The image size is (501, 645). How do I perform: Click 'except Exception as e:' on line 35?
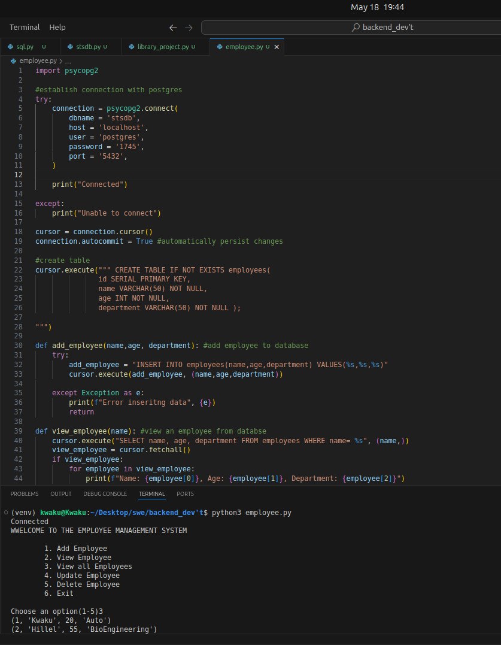98,393
